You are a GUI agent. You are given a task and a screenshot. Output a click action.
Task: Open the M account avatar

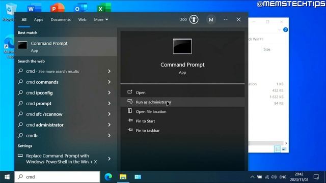pyautogui.click(x=211, y=20)
